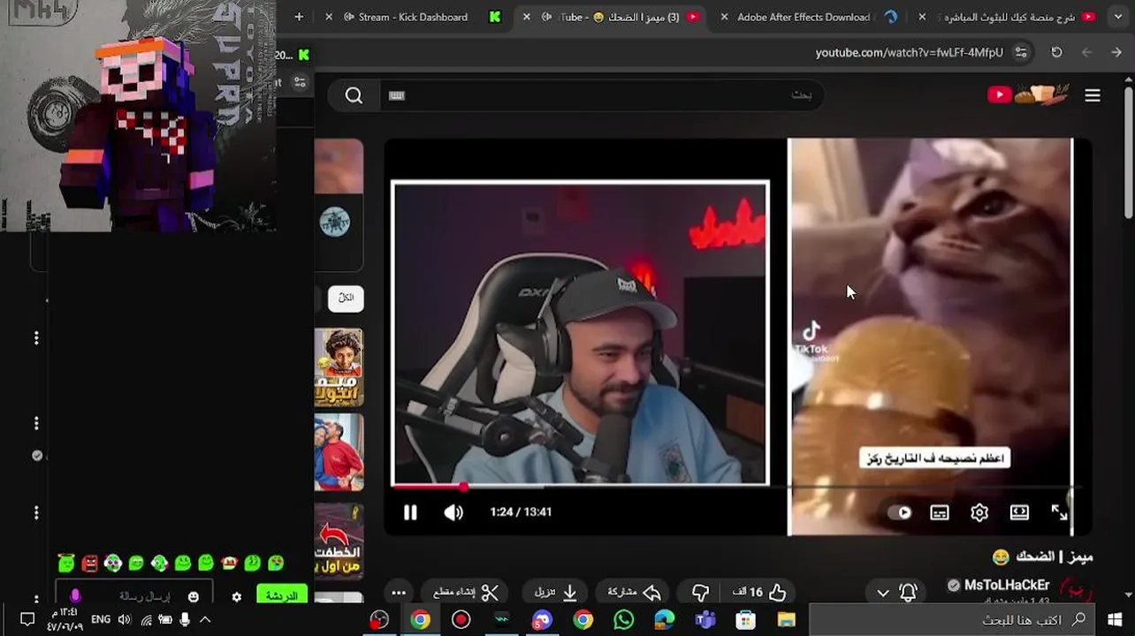Viewport: 1135px width, 636px height.
Task: Share the video via مشاركة button
Action: point(636,593)
